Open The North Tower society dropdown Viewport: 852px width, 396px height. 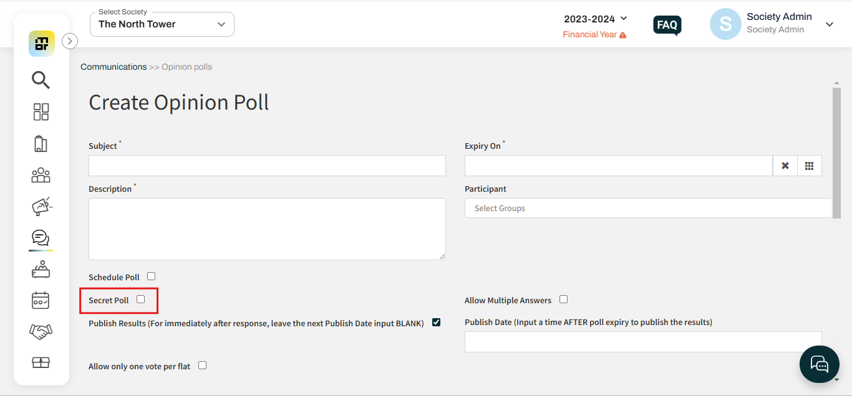click(162, 24)
